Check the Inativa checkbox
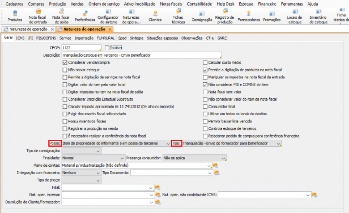Viewport: 349px width, 213px height. (x=107, y=48)
